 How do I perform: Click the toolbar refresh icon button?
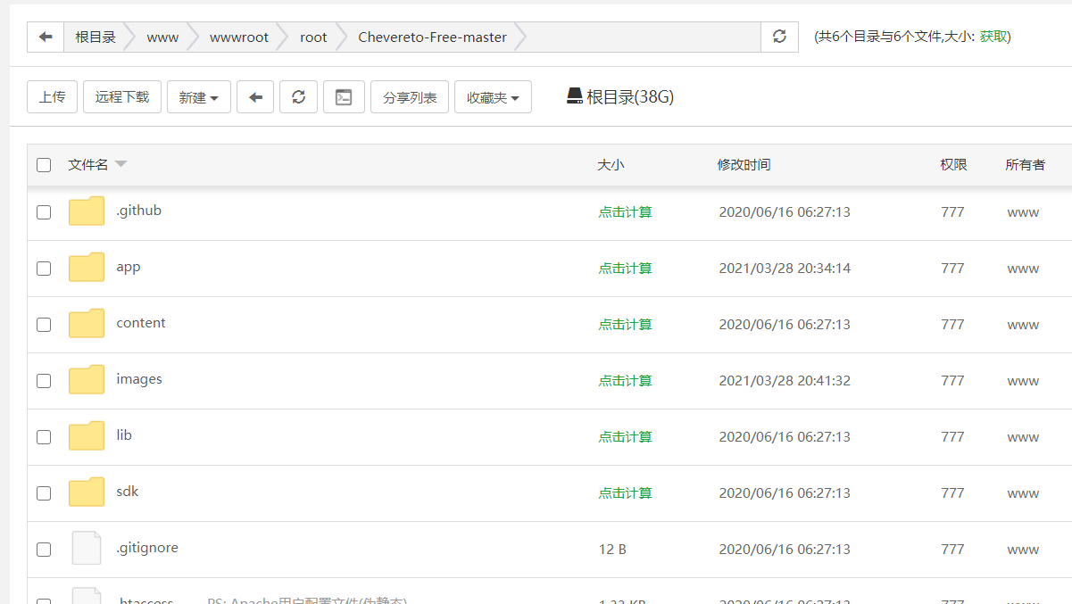pos(299,97)
